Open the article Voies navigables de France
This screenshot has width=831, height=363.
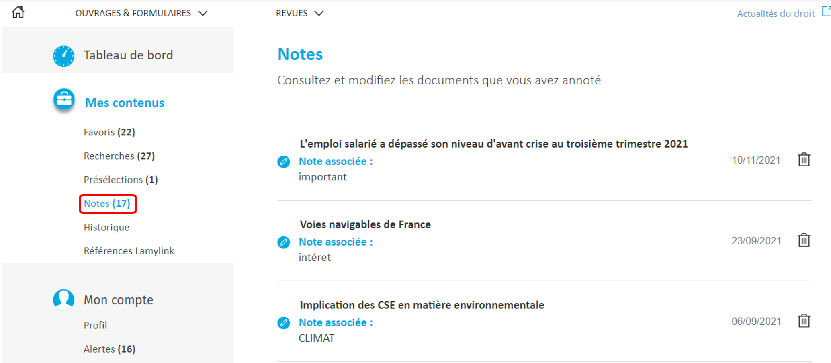[x=365, y=224]
